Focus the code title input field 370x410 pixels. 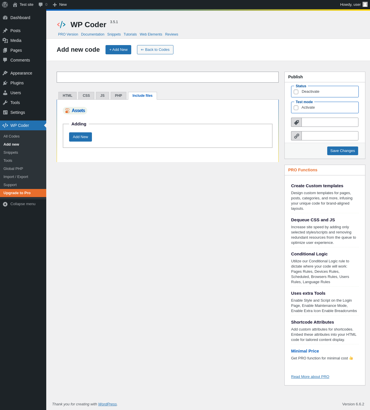tap(168, 77)
